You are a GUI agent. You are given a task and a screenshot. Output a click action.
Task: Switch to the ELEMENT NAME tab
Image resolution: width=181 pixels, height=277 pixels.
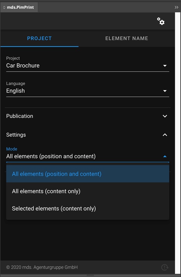point(127,38)
